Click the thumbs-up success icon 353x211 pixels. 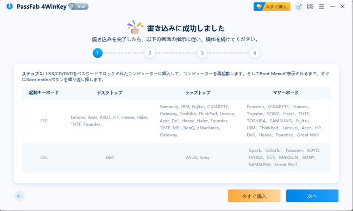point(135,28)
